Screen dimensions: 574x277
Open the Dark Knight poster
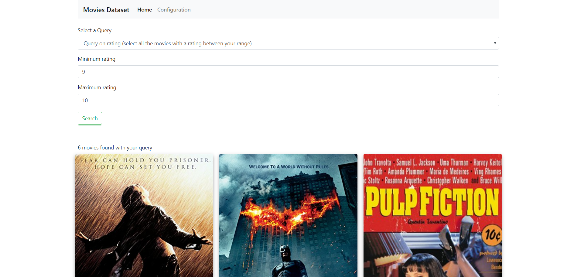(288, 216)
